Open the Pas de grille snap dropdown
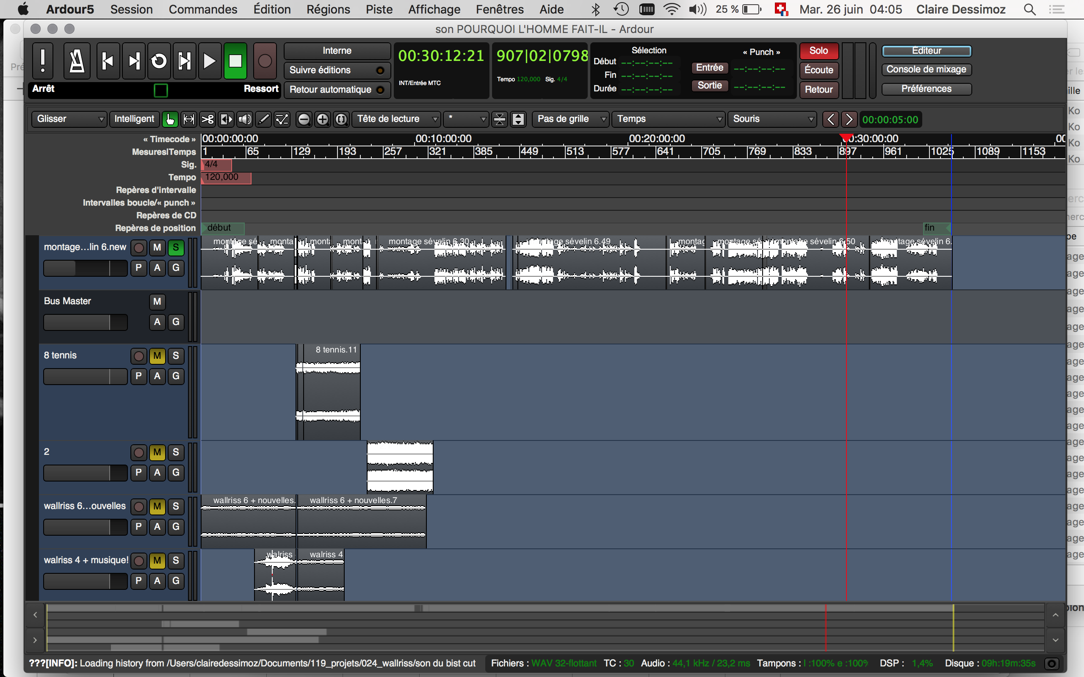 [x=570, y=119]
